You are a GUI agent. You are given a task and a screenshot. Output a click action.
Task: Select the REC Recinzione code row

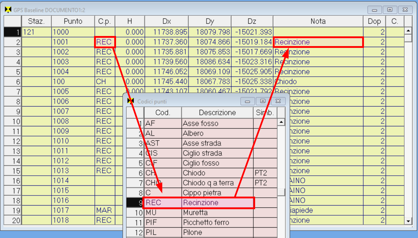click(x=199, y=203)
